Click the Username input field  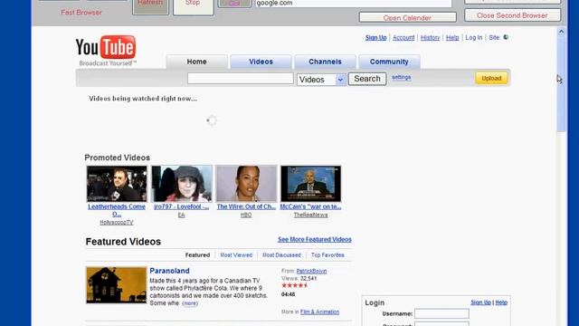click(441, 314)
